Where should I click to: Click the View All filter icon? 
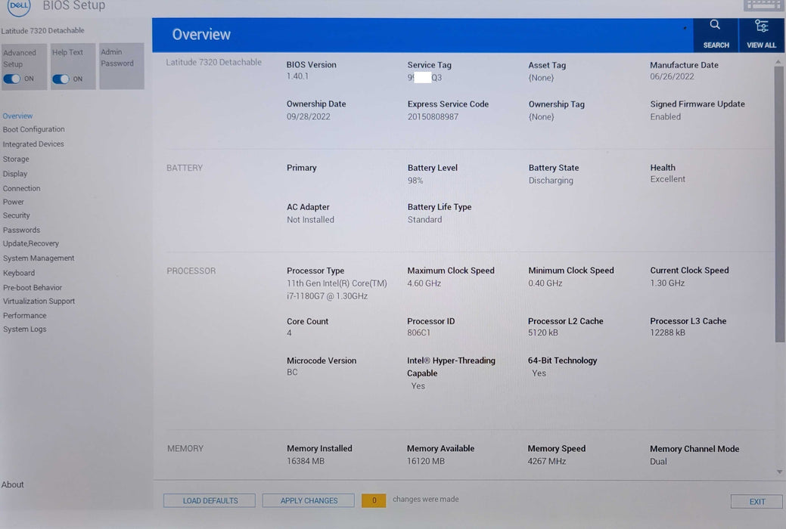tap(761, 26)
